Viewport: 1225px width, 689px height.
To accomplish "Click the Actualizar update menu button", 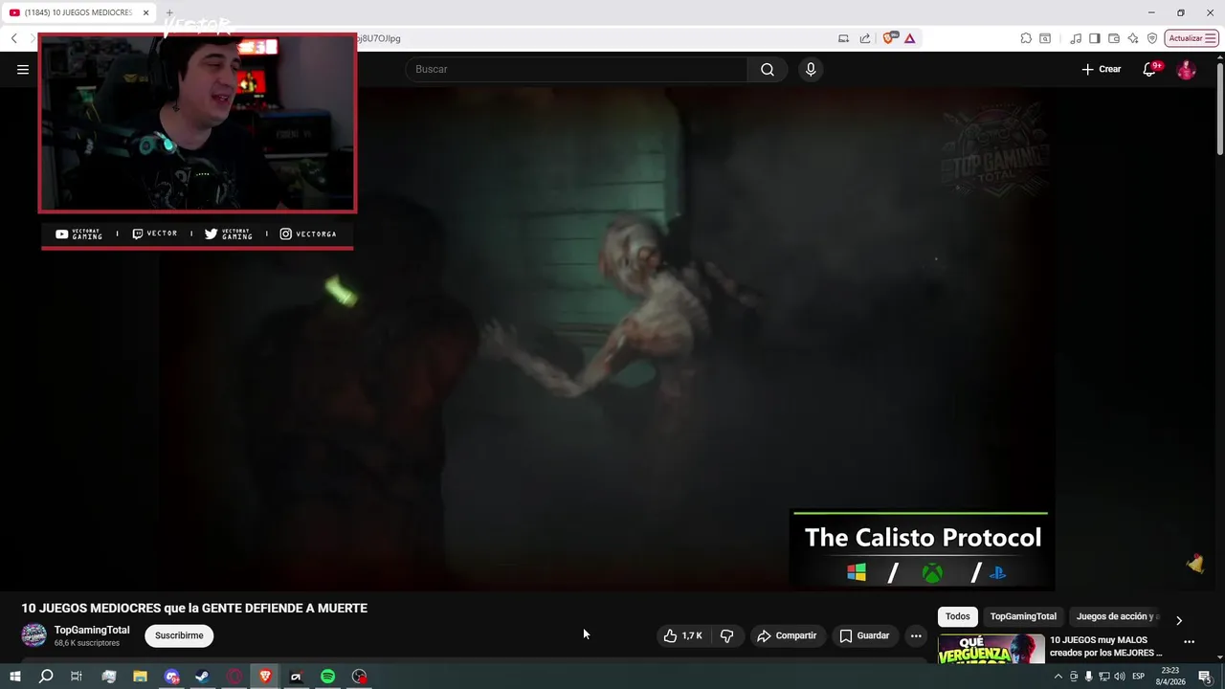I will pos(1192,38).
